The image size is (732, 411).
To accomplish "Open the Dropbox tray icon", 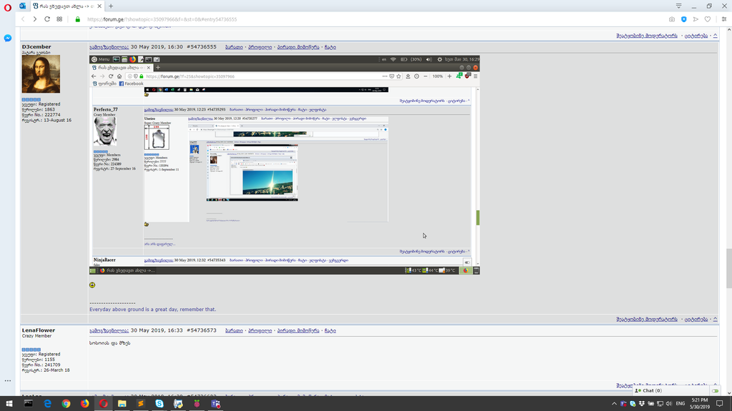I will [x=642, y=404].
